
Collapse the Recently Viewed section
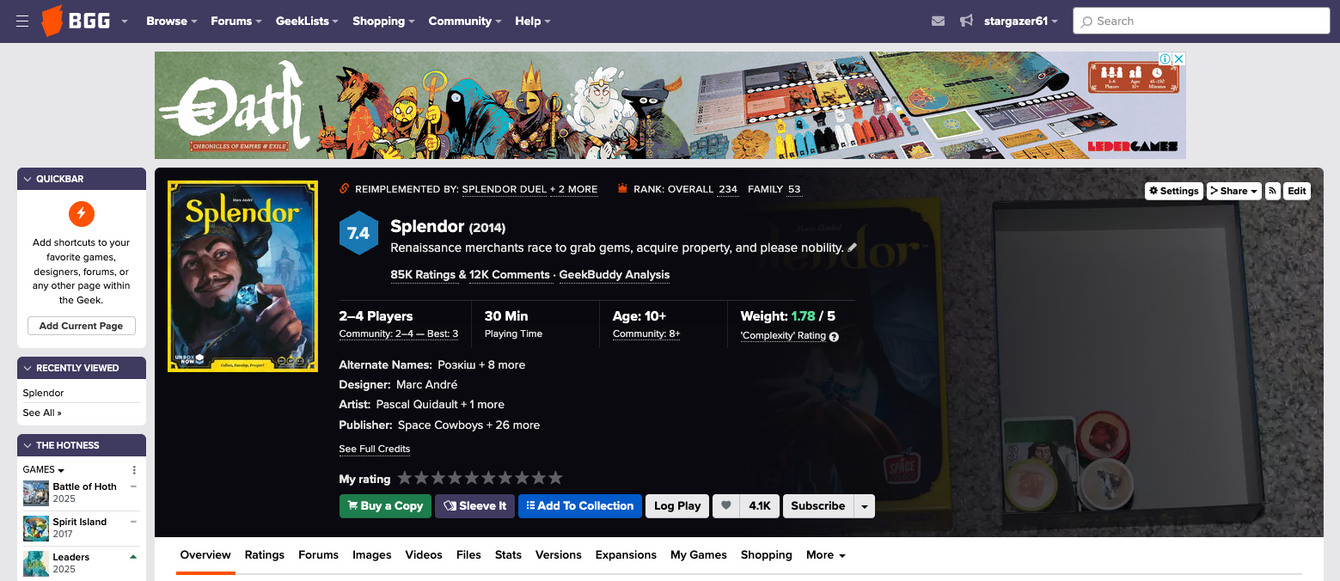28,368
